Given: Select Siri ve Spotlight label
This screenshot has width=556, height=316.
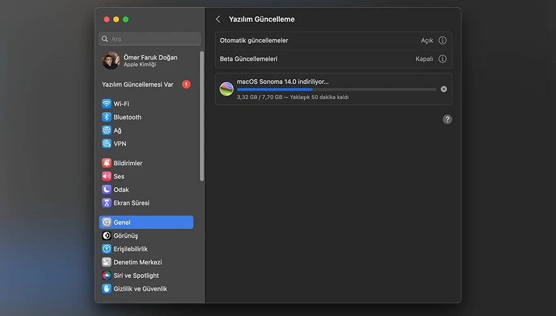Looking at the screenshot, I should (x=136, y=276).
